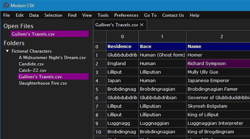Close the Gulliver's Travels.csv tab
The height and width of the screenshot is (139, 250).
click(142, 25)
